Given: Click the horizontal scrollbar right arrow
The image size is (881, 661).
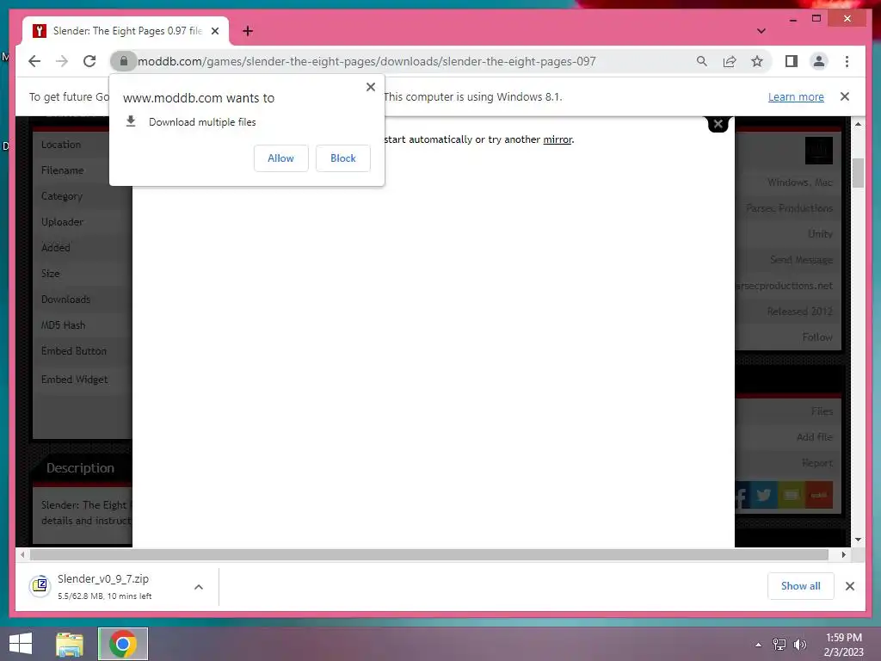Looking at the screenshot, I should [x=843, y=555].
